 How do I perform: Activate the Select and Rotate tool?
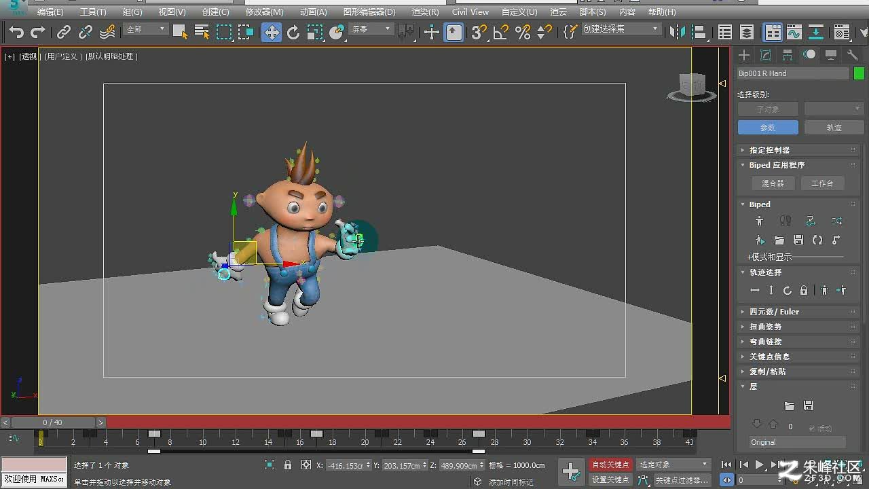click(293, 32)
